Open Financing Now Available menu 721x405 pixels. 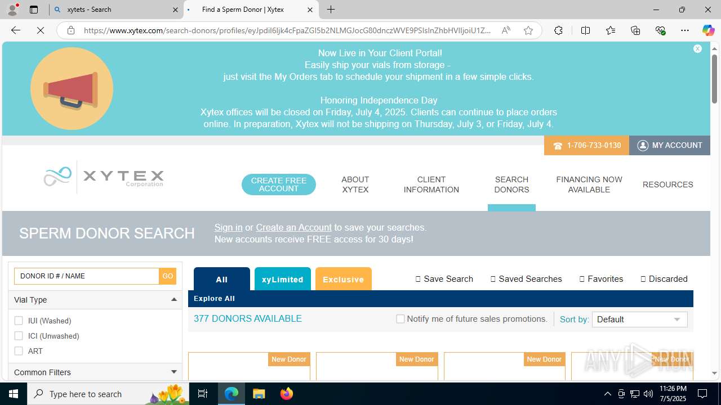[589, 184]
